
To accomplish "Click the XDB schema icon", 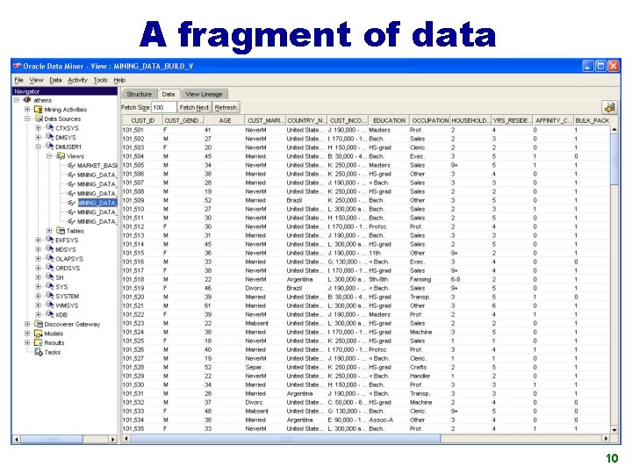I will tap(49, 314).
